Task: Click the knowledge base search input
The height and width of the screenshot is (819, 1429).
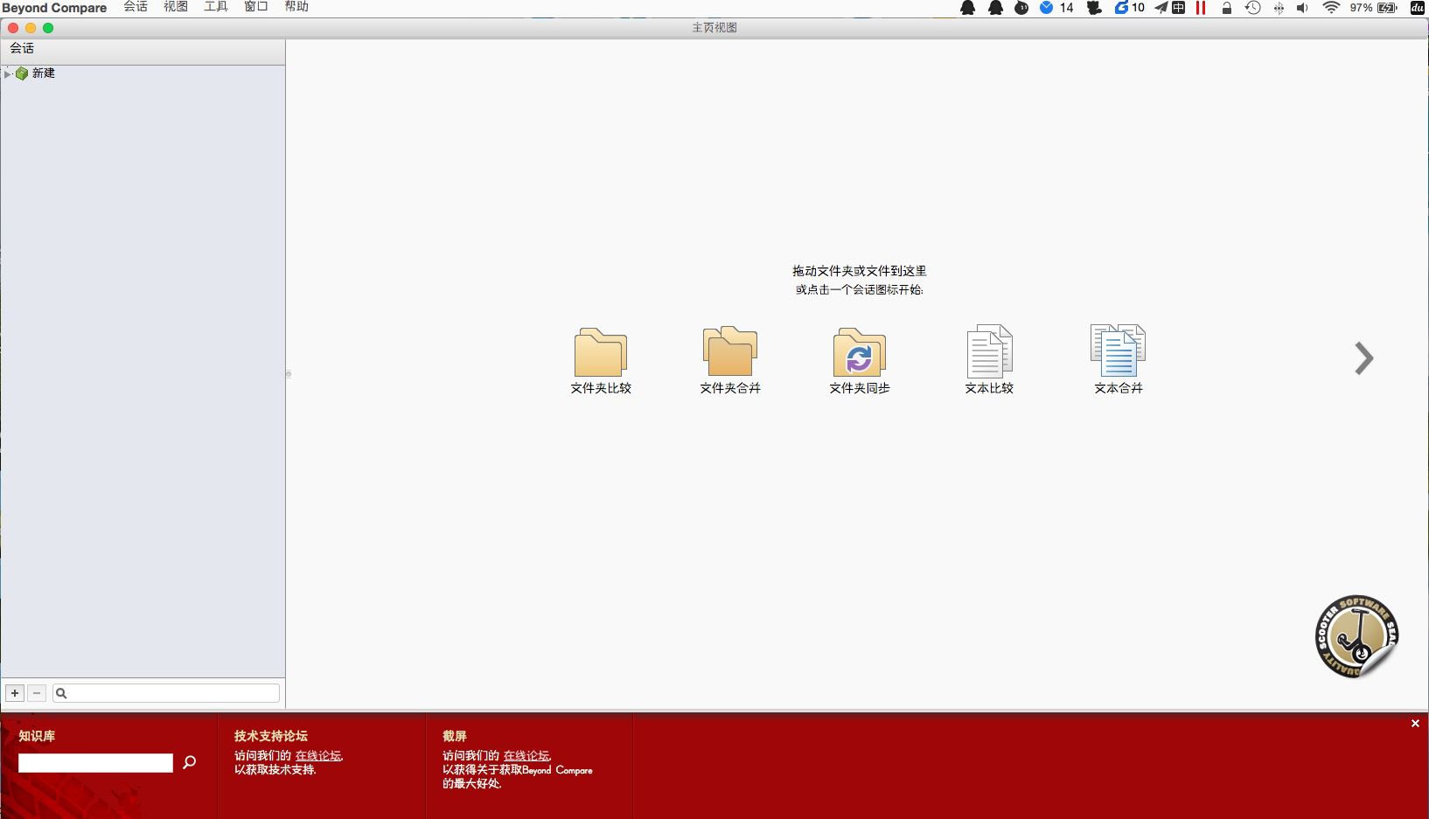Action: coord(95,763)
